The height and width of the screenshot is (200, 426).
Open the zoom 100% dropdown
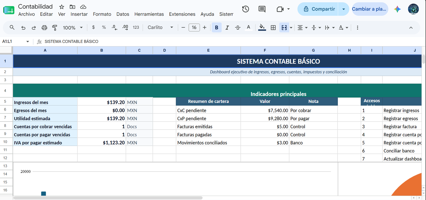click(x=73, y=27)
